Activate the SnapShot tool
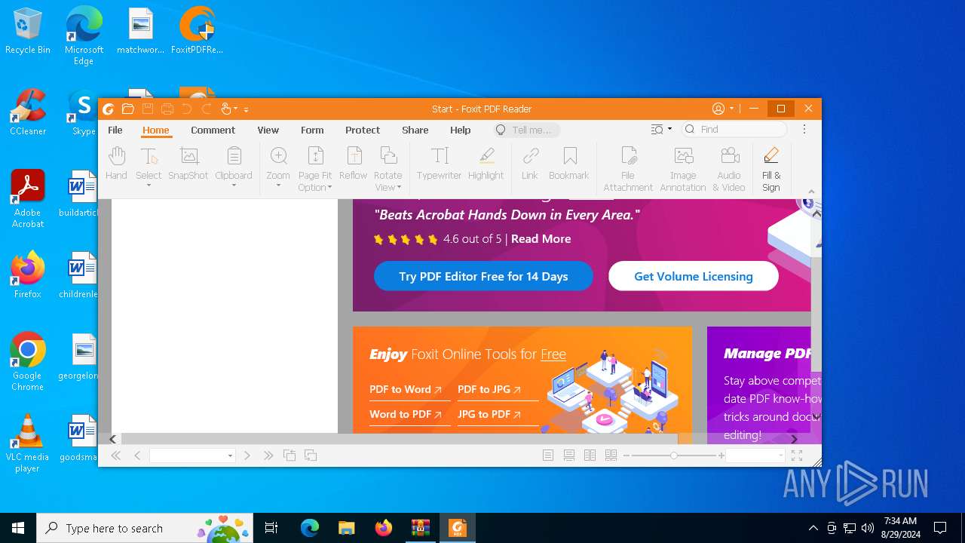This screenshot has height=543, width=965. click(x=188, y=164)
